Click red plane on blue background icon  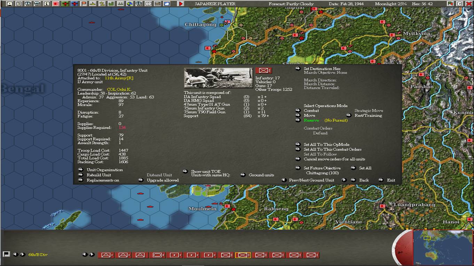click(x=74, y=4)
